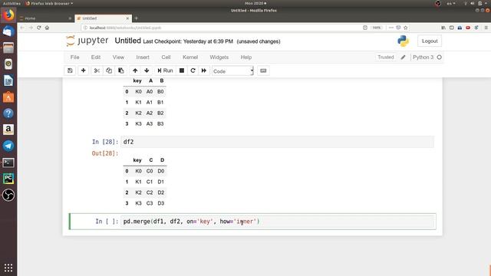The image size is (491, 276).
Task: Open Thunderbird mail from the dock
Action: (x=8, y=31)
